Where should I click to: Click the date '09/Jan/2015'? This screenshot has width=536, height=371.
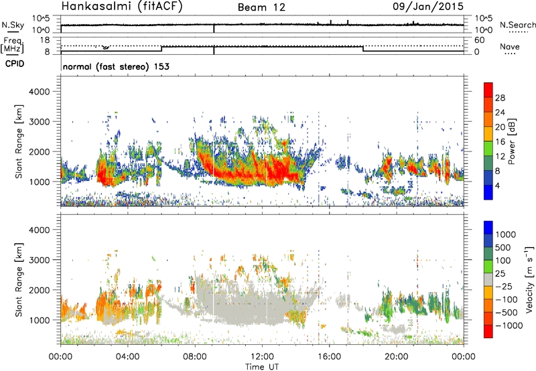[x=428, y=7]
